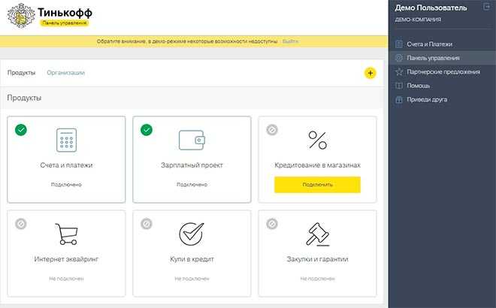The height and width of the screenshot is (308, 496).
Task: Click the logout icon beside Демо Пользователь
Action: [486, 7]
